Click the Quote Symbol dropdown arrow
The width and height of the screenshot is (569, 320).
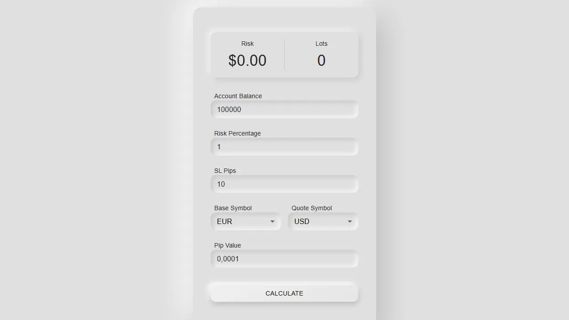click(x=350, y=221)
